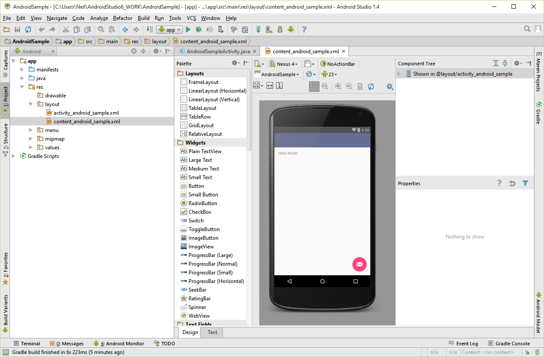
Task: Open the Refactor menu
Action: point(123,18)
